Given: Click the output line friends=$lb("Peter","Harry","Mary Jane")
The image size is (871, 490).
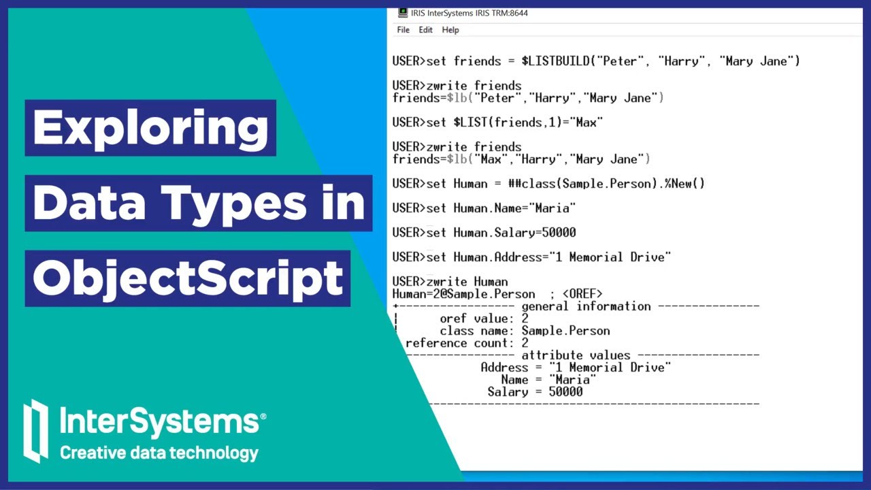Looking at the screenshot, I should pyautogui.click(x=528, y=98).
